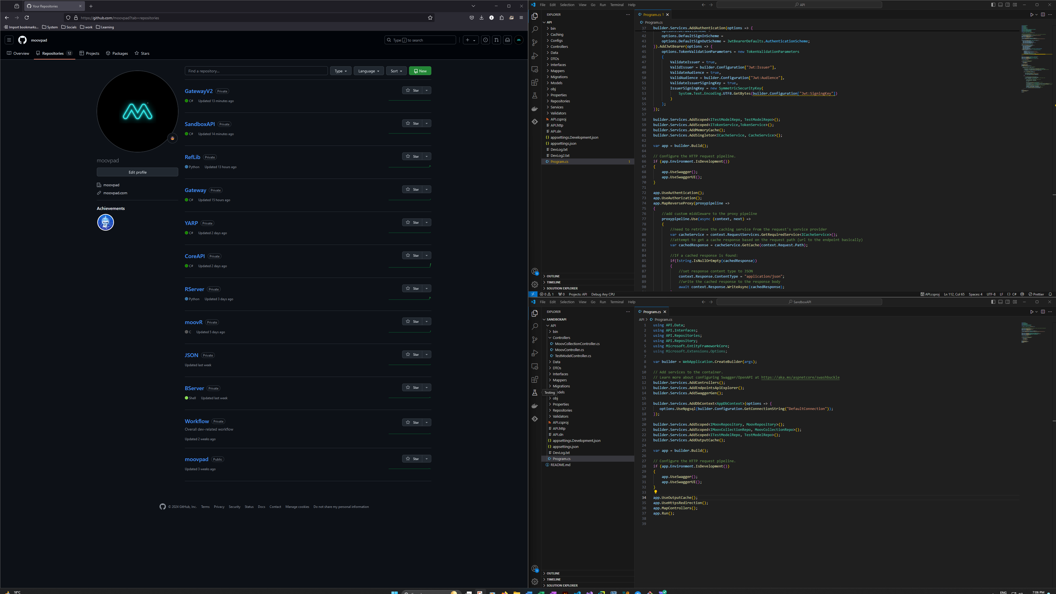1056x594 pixels.
Task: Open Extensions view in top VS Code window
Action: click(x=534, y=82)
